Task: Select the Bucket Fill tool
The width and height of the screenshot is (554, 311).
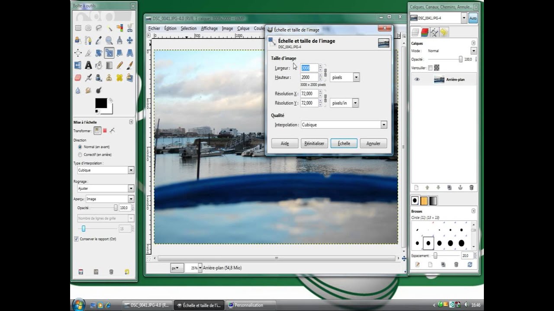Action: [x=99, y=65]
